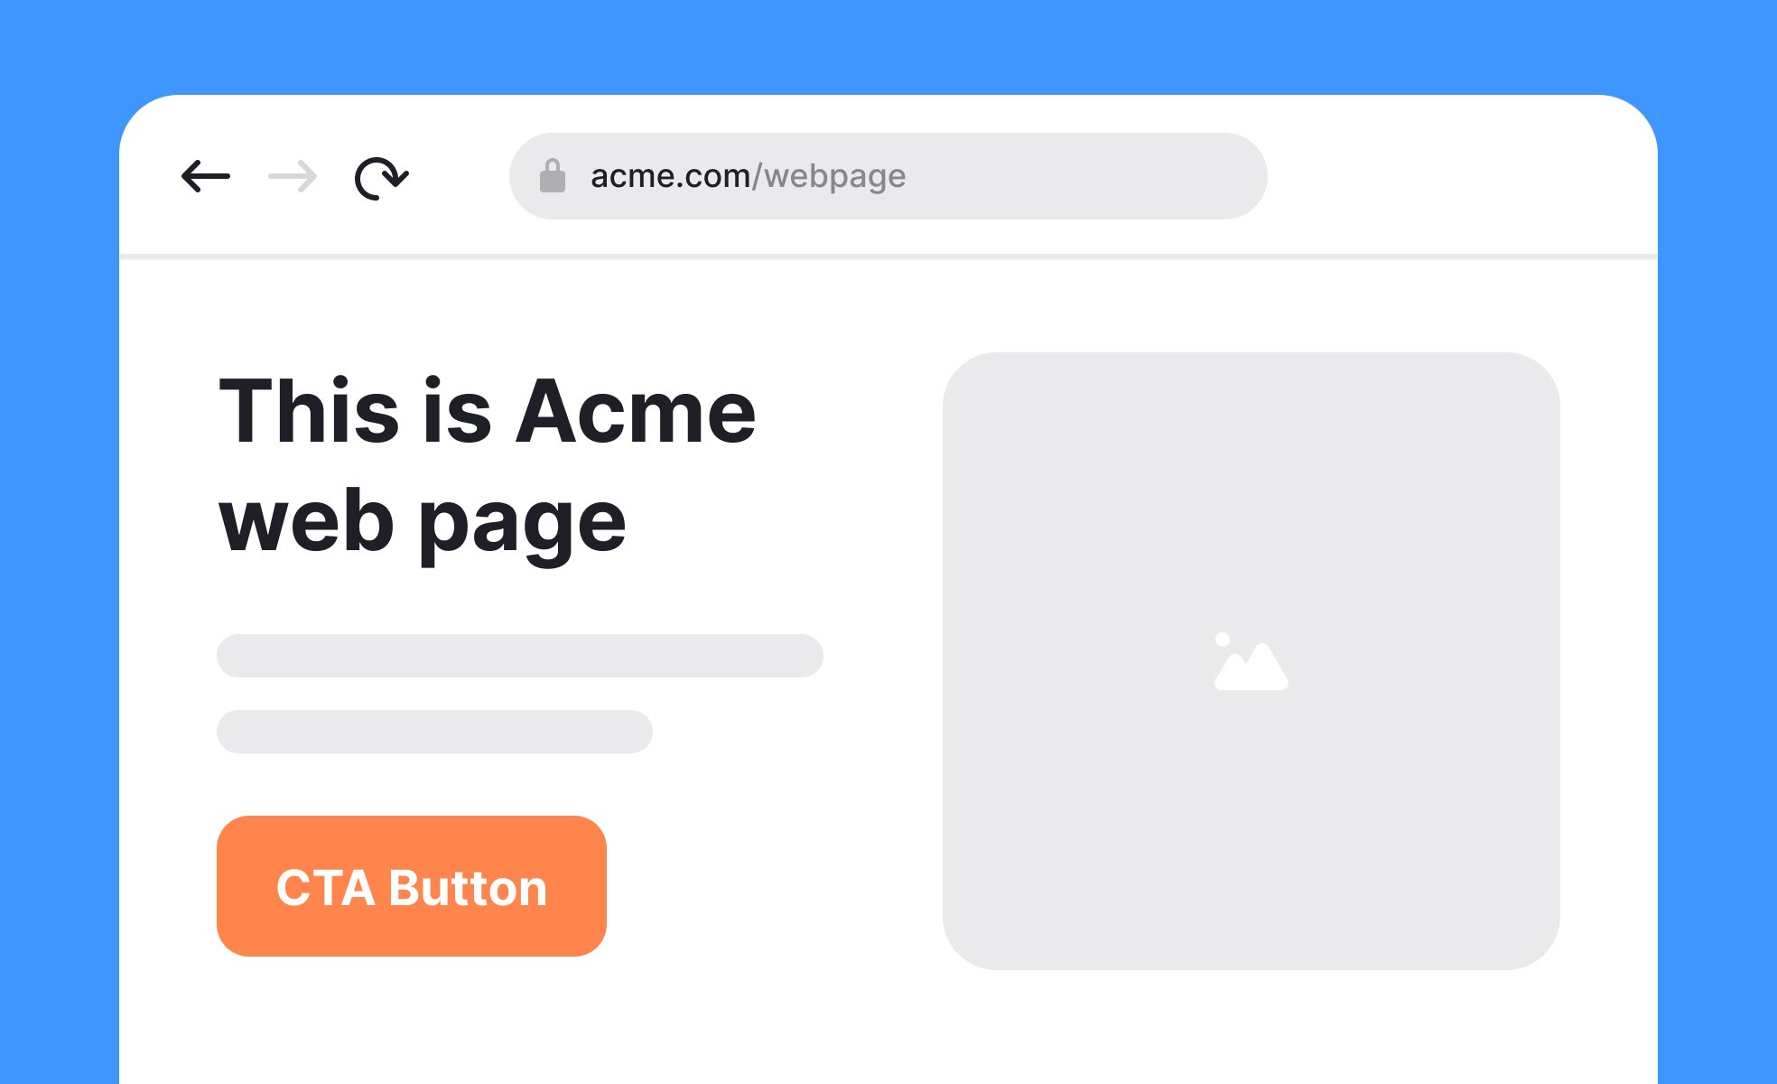Click the blue background above the browser window
1777x1084 pixels.
[x=888, y=45]
